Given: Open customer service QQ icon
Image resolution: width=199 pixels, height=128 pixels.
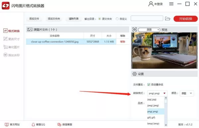Looking at the screenshot, I should 33,125.
